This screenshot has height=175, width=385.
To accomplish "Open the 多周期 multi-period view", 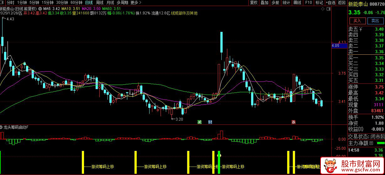I will pos(122,3).
